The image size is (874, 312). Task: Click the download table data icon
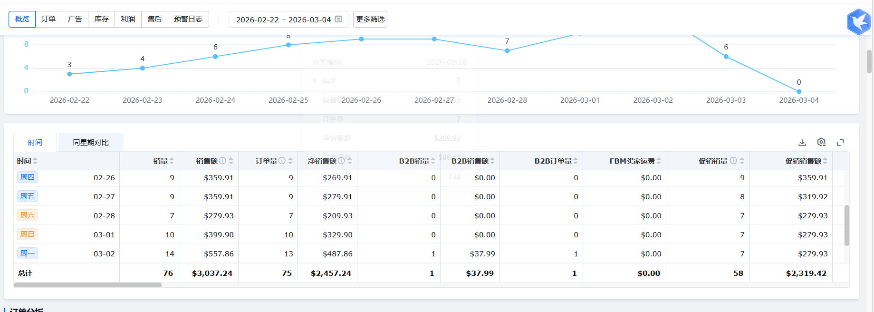click(802, 143)
